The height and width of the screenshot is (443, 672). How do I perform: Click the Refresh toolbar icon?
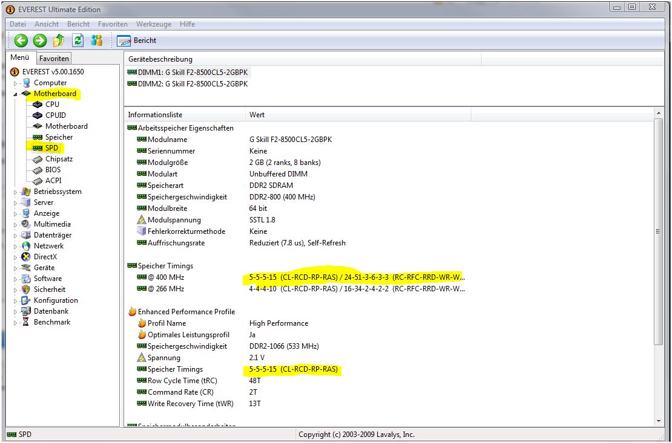pos(77,40)
